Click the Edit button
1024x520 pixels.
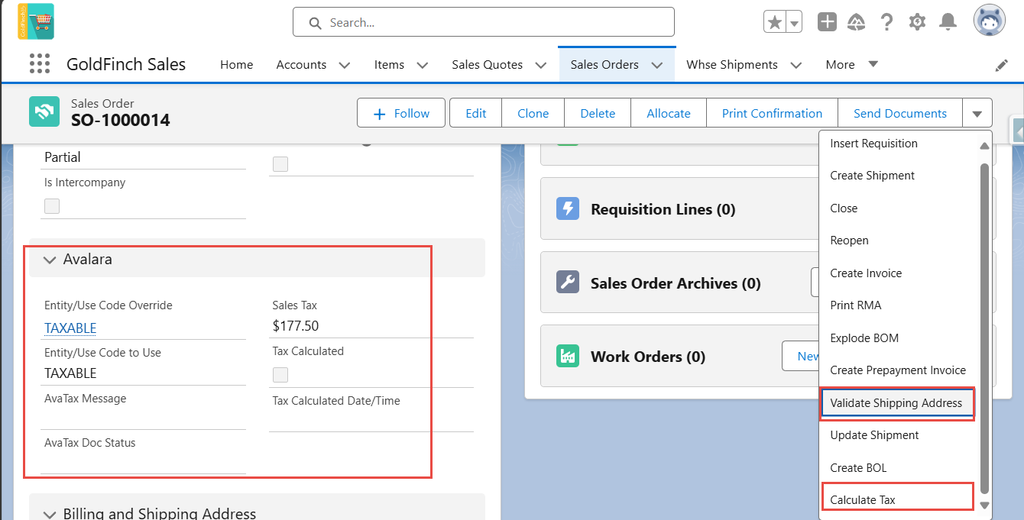click(476, 113)
